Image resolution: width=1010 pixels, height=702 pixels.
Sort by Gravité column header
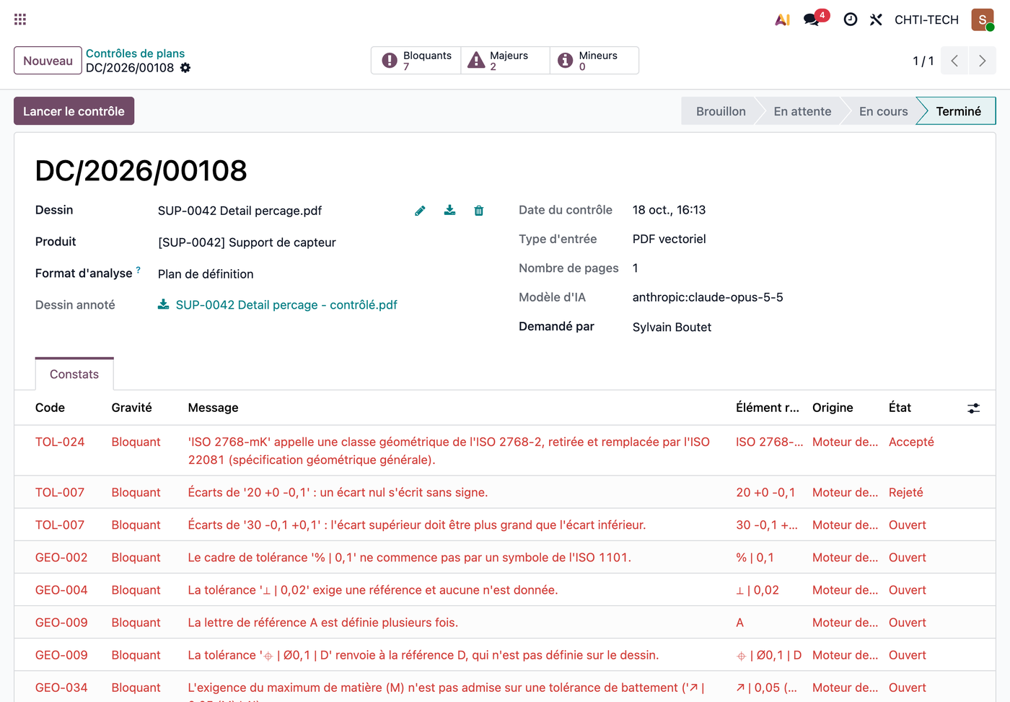point(131,408)
